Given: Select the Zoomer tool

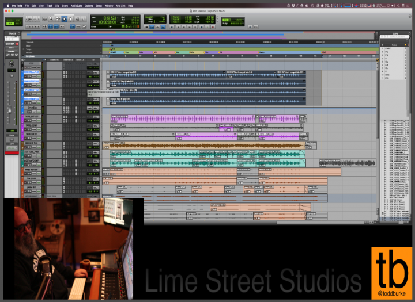Looking at the screenshot, I should point(51,19).
